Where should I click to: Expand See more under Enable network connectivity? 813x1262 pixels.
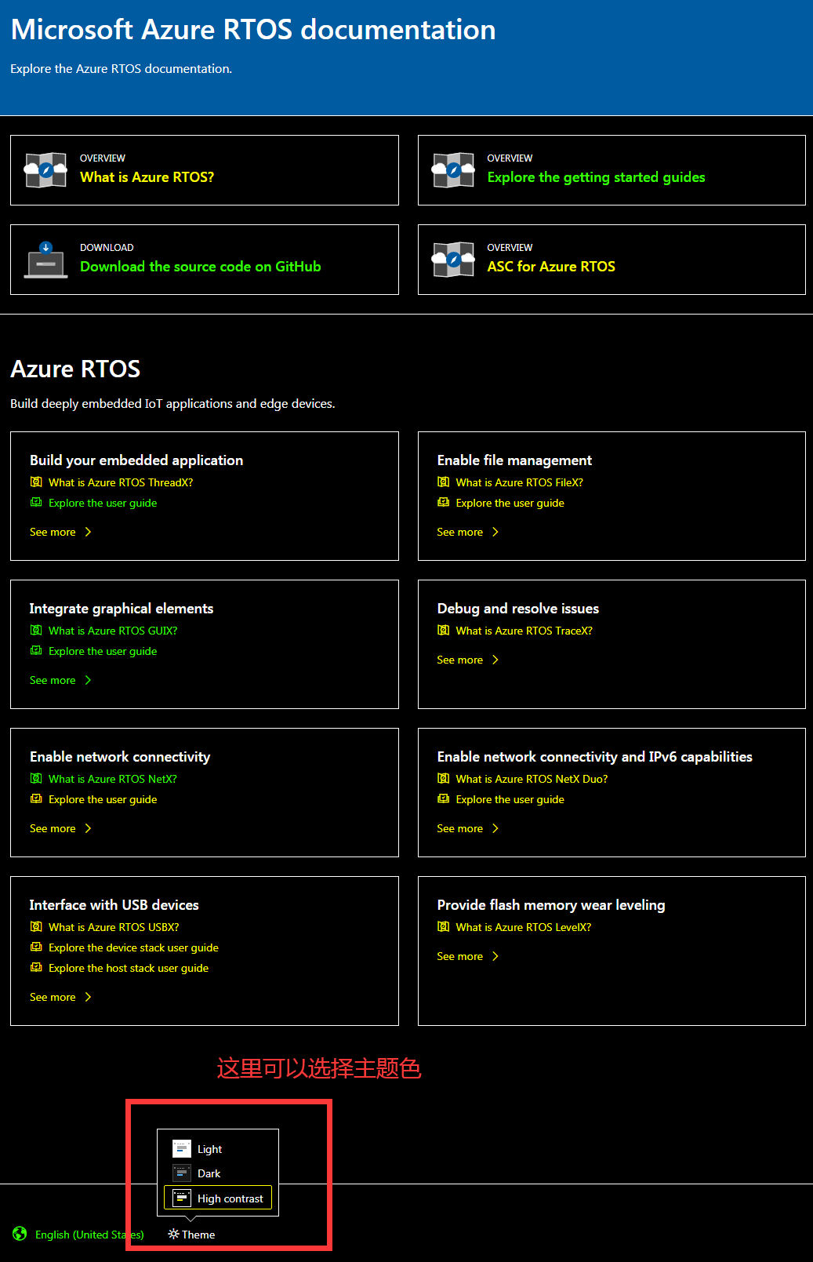61,828
